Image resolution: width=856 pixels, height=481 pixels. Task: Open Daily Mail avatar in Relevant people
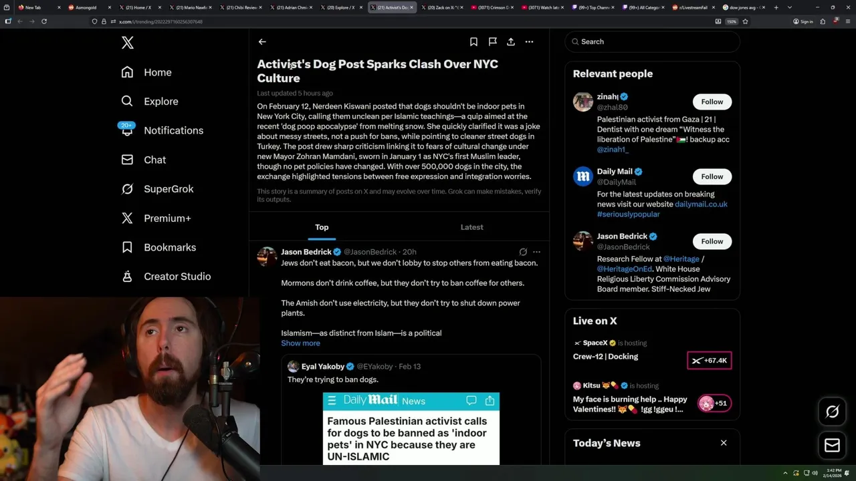pos(583,176)
